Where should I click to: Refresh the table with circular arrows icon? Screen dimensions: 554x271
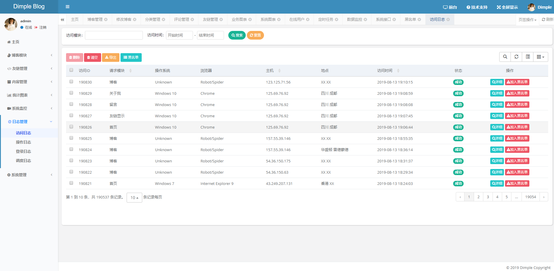(516, 57)
